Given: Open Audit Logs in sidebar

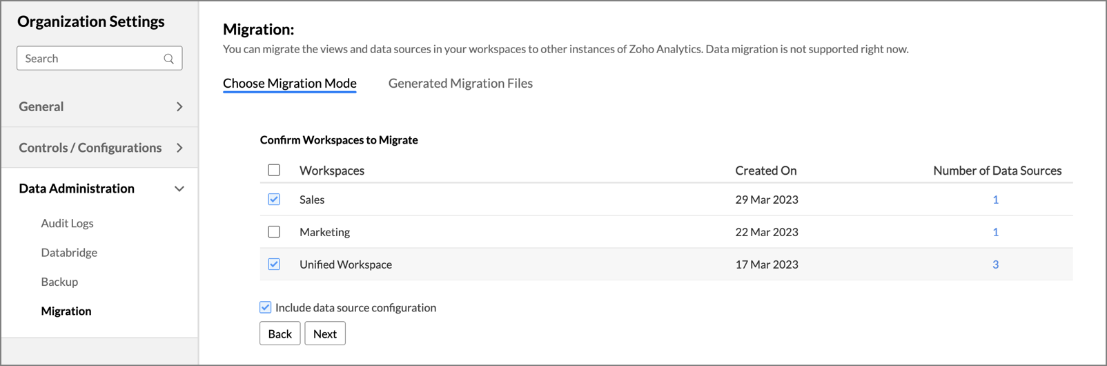Looking at the screenshot, I should (x=67, y=223).
